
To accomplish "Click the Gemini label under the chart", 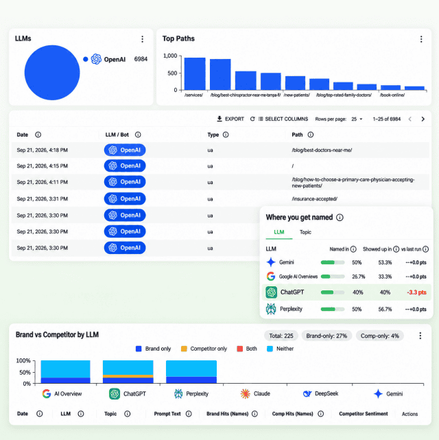I will point(394,394).
